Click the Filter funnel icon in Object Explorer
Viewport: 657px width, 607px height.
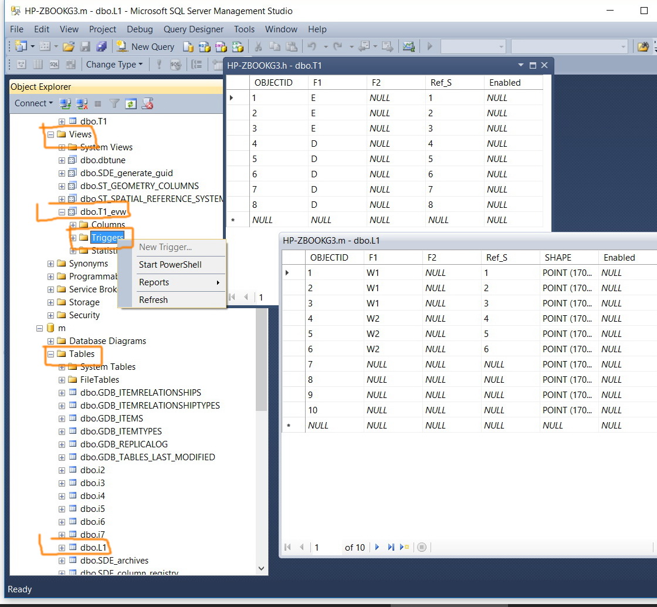click(114, 103)
